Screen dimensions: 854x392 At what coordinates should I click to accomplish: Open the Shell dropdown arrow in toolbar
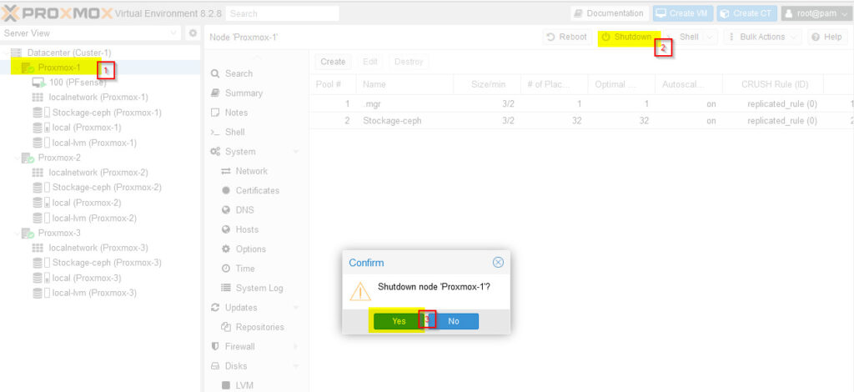[710, 37]
